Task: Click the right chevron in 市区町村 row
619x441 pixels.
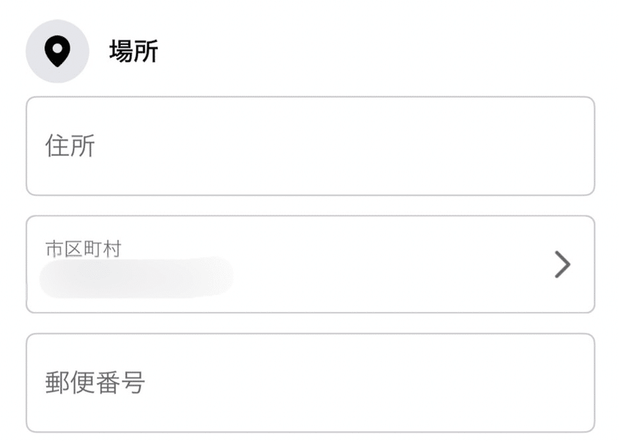Action: (563, 264)
